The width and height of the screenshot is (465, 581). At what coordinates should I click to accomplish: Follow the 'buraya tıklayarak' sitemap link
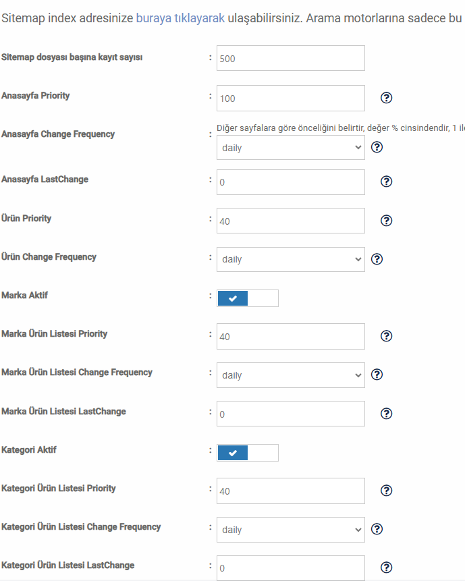(x=180, y=18)
